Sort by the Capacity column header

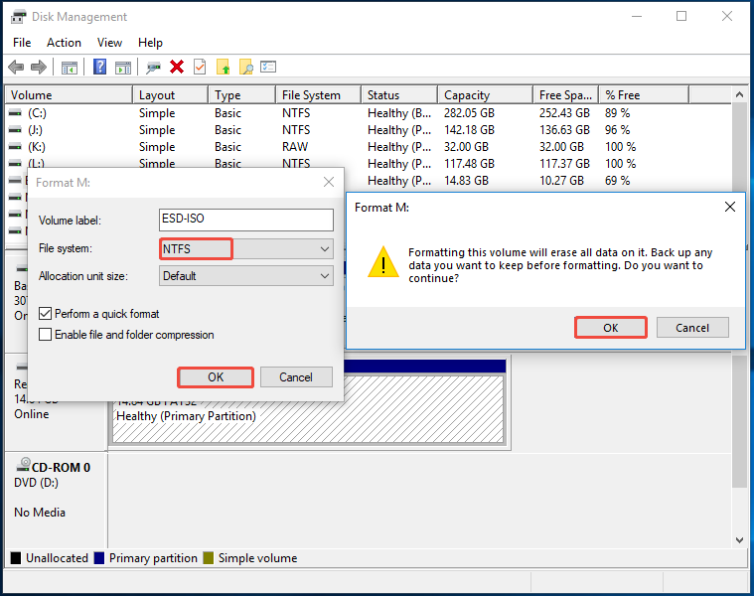(x=486, y=95)
